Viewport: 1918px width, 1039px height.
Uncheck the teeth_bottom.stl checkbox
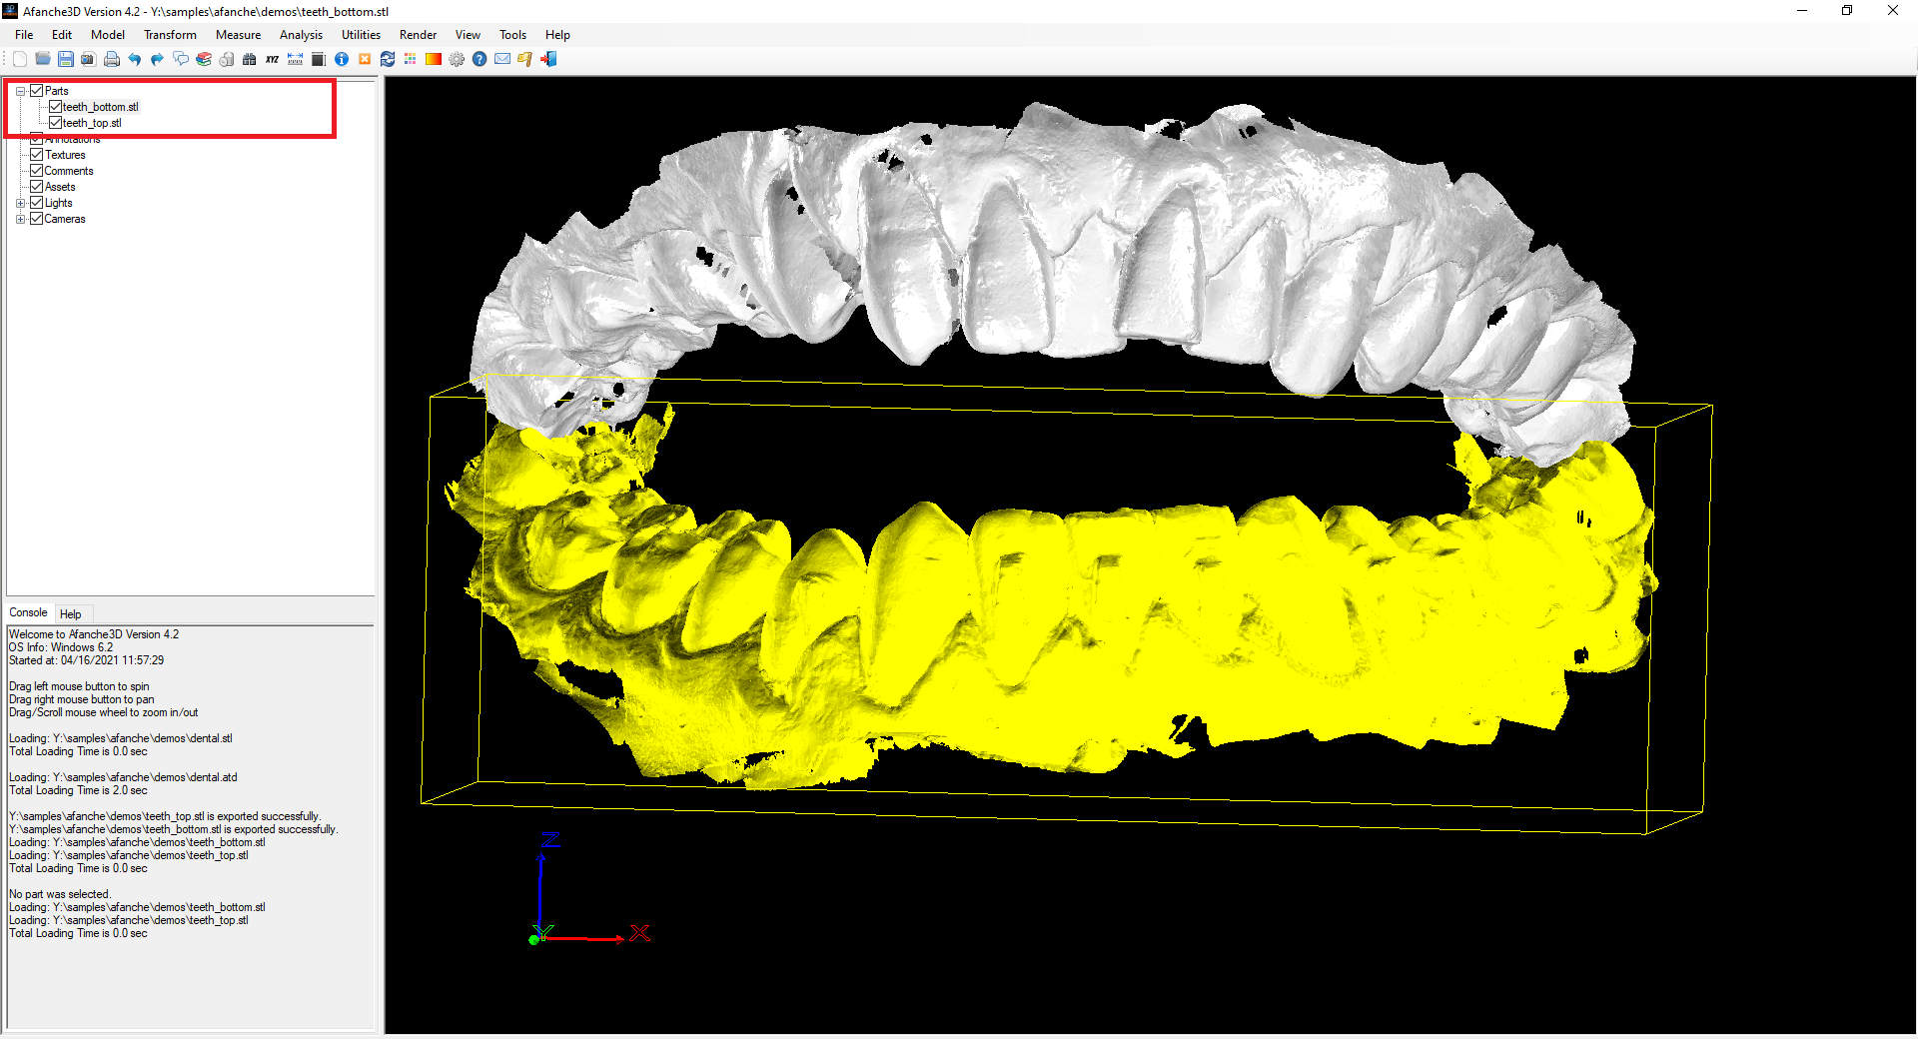tap(55, 107)
